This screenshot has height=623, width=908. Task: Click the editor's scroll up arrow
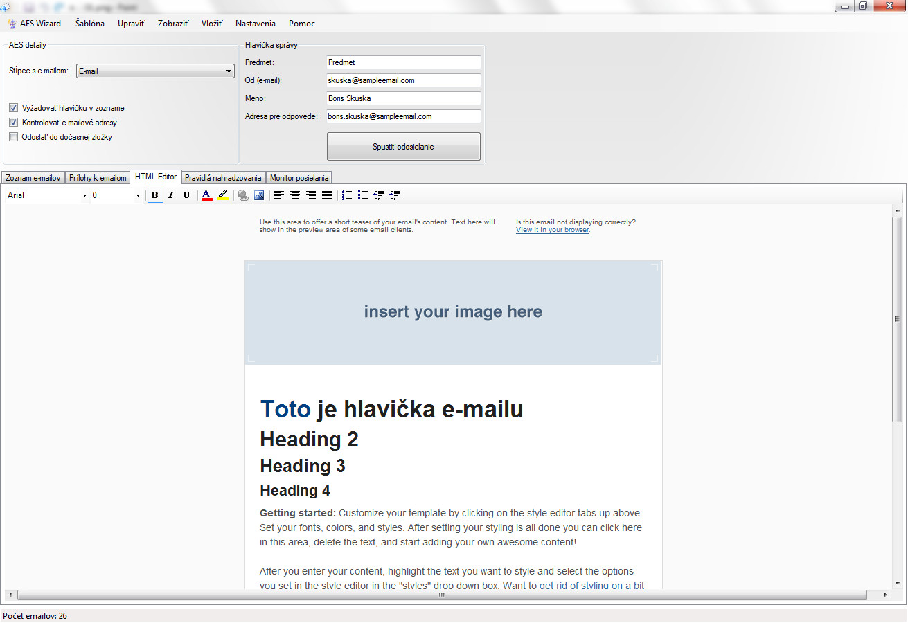click(898, 210)
